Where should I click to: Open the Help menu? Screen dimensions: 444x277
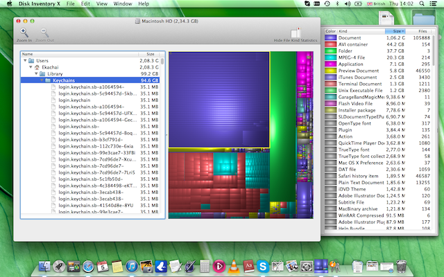tap(144, 3)
